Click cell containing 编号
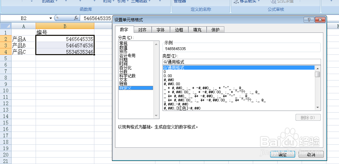The width and height of the screenshot is (339, 164). coord(65,32)
